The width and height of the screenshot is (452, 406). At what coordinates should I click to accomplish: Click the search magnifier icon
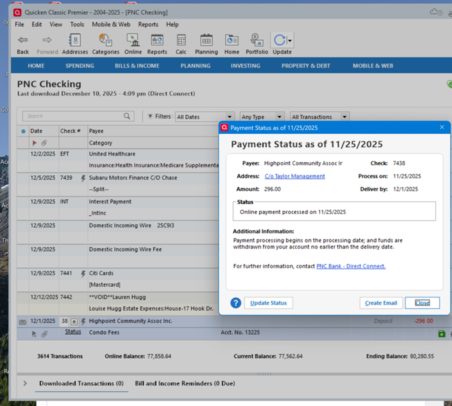[127, 116]
